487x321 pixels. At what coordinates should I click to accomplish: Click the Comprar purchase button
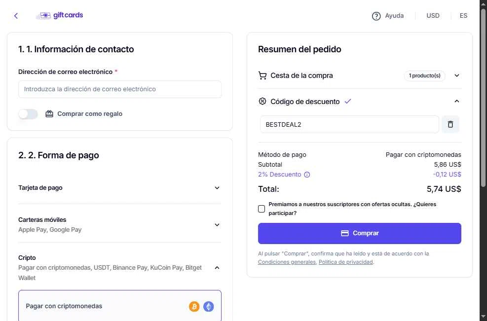click(359, 233)
